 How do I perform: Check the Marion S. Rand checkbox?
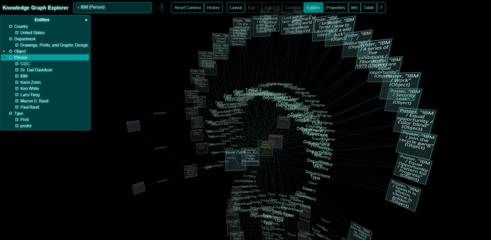pyautogui.click(x=17, y=101)
